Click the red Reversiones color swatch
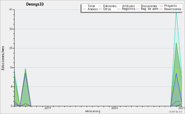 pos(161,9)
